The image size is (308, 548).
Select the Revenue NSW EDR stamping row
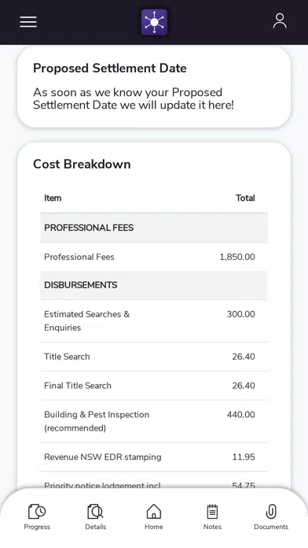point(154,457)
